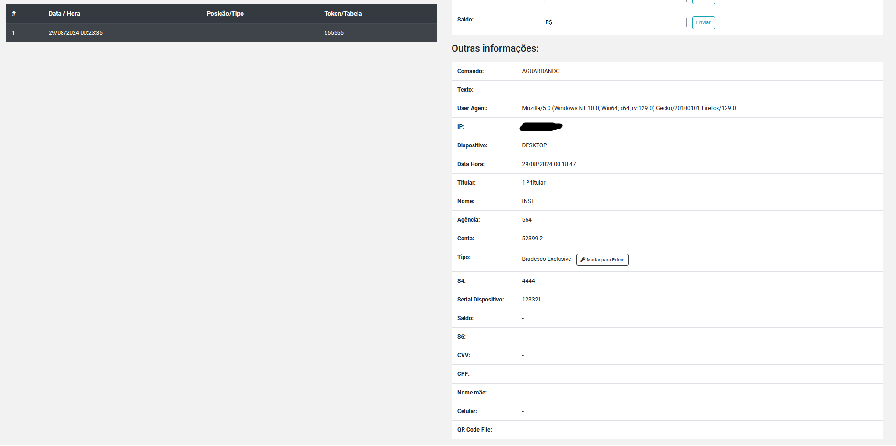Click the Bradesco Exclusive type text
896x446 pixels.
[x=547, y=259]
